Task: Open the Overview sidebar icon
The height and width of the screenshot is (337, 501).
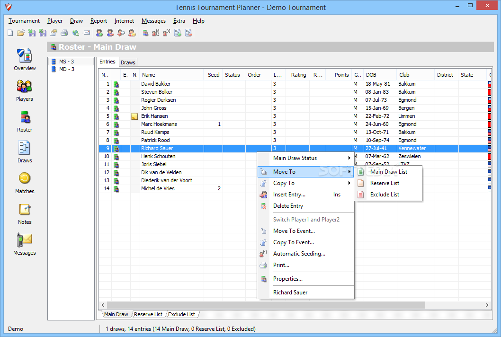Action: click(25, 60)
